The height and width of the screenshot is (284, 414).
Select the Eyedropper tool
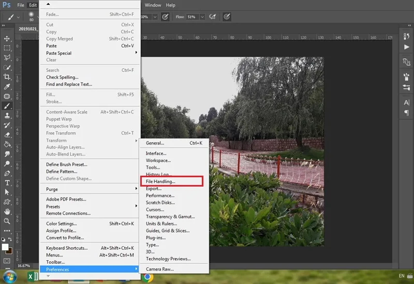pos(7,87)
